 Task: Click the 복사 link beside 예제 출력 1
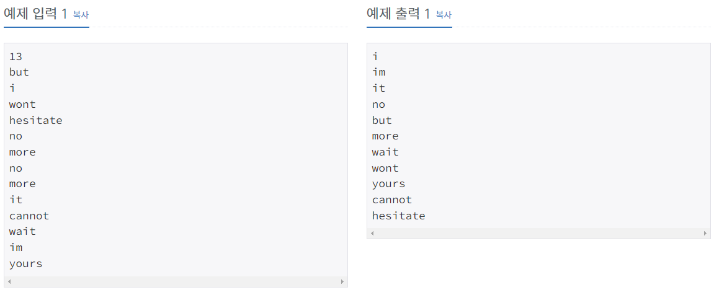pyautogui.click(x=444, y=15)
